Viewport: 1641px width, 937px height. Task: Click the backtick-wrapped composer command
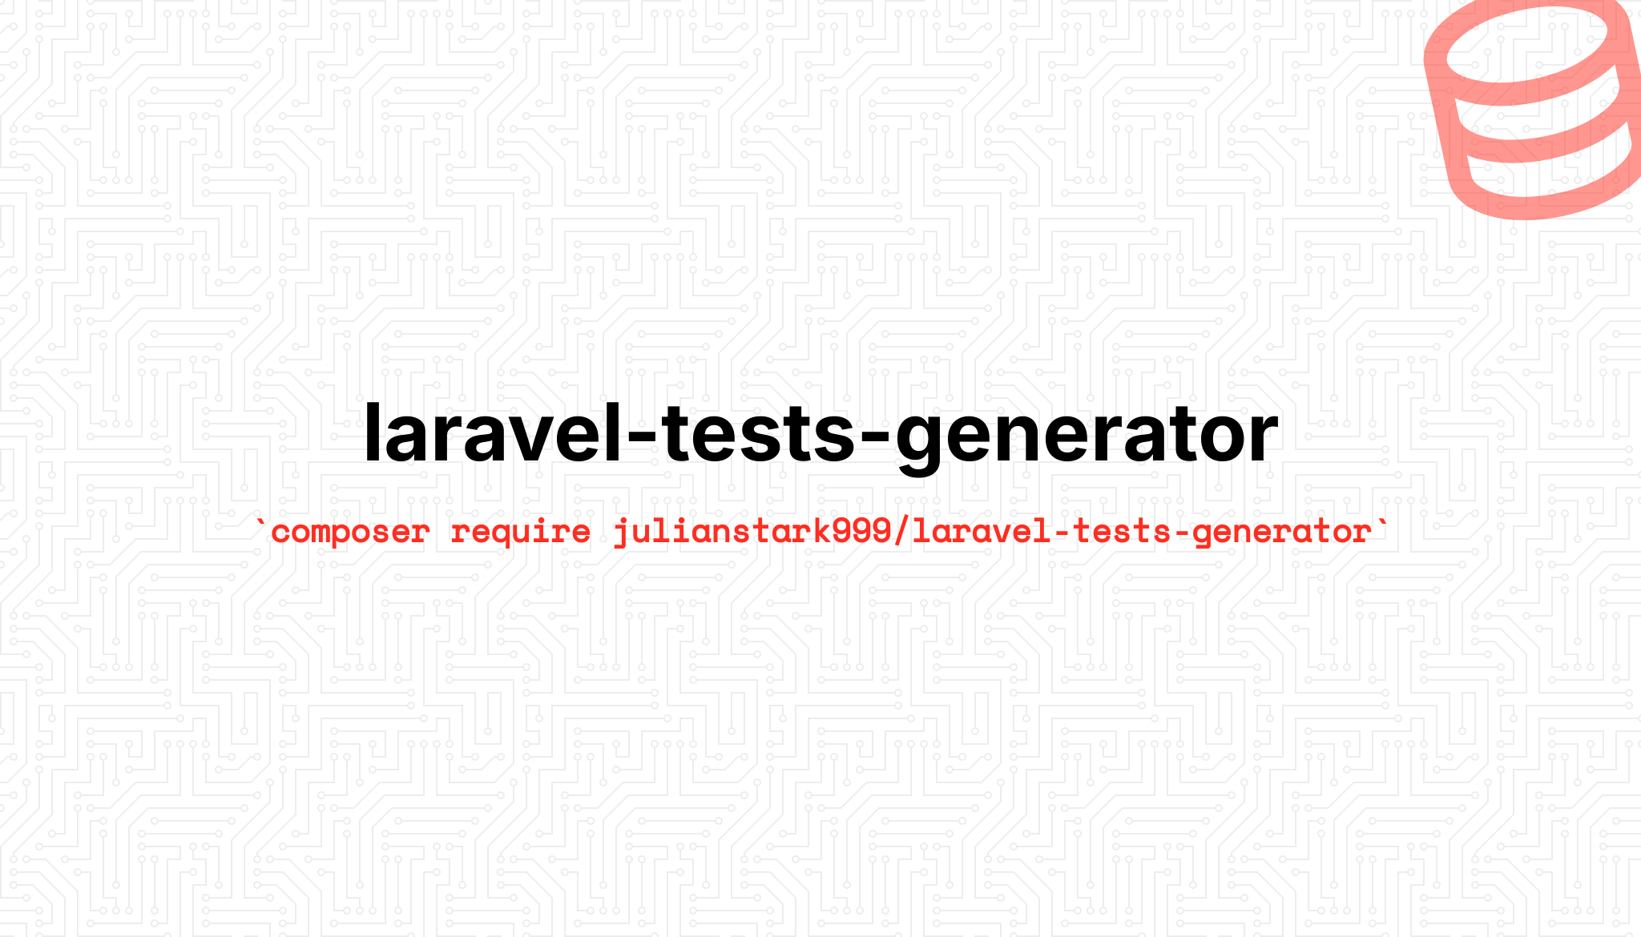(x=820, y=530)
